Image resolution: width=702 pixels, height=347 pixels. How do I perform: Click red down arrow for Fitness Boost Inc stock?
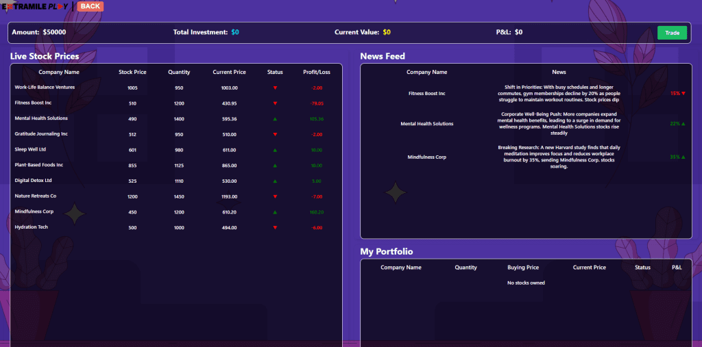coord(275,103)
